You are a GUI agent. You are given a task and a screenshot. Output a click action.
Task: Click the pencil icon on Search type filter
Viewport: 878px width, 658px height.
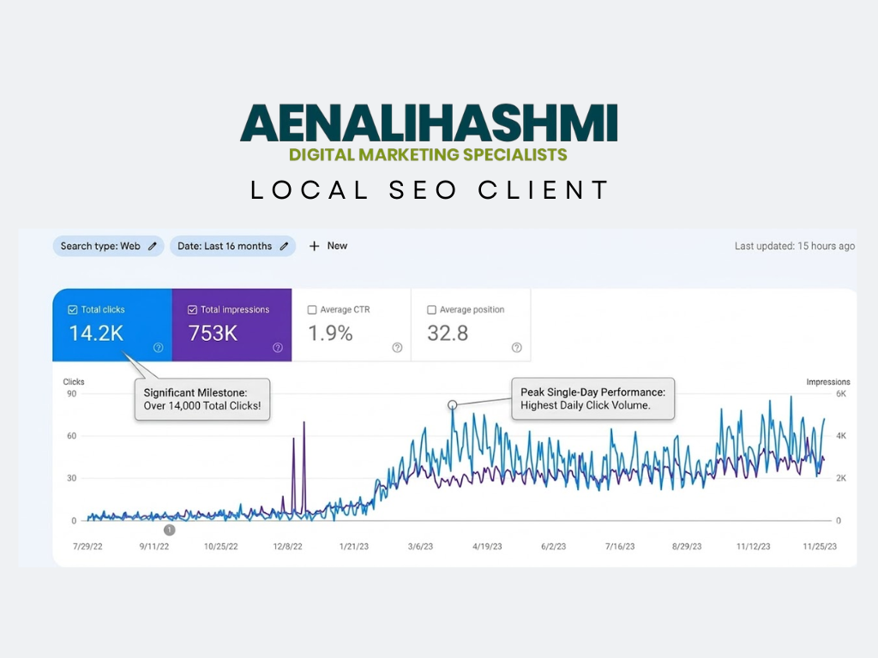(x=153, y=247)
